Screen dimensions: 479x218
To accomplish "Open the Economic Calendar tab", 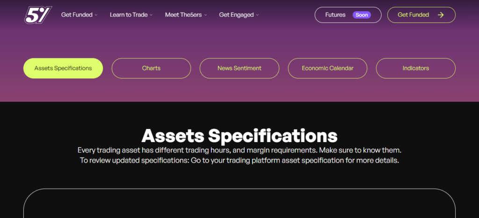I will [327, 68].
